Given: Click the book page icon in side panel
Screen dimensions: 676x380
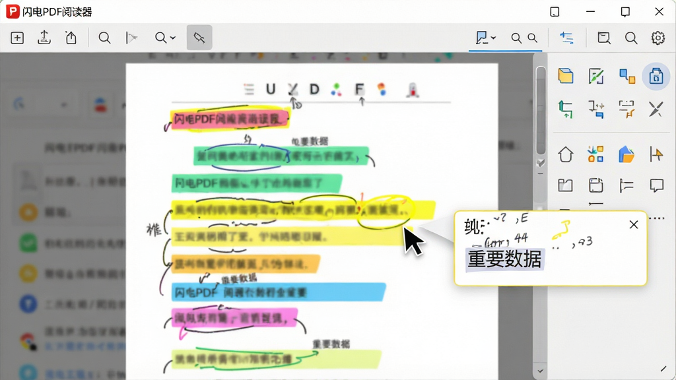Looking at the screenshot, I should (x=565, y=185).
